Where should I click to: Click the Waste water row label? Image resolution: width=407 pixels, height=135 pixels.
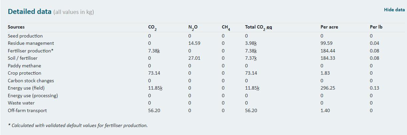pyautogui.click(x=21, y=103)
